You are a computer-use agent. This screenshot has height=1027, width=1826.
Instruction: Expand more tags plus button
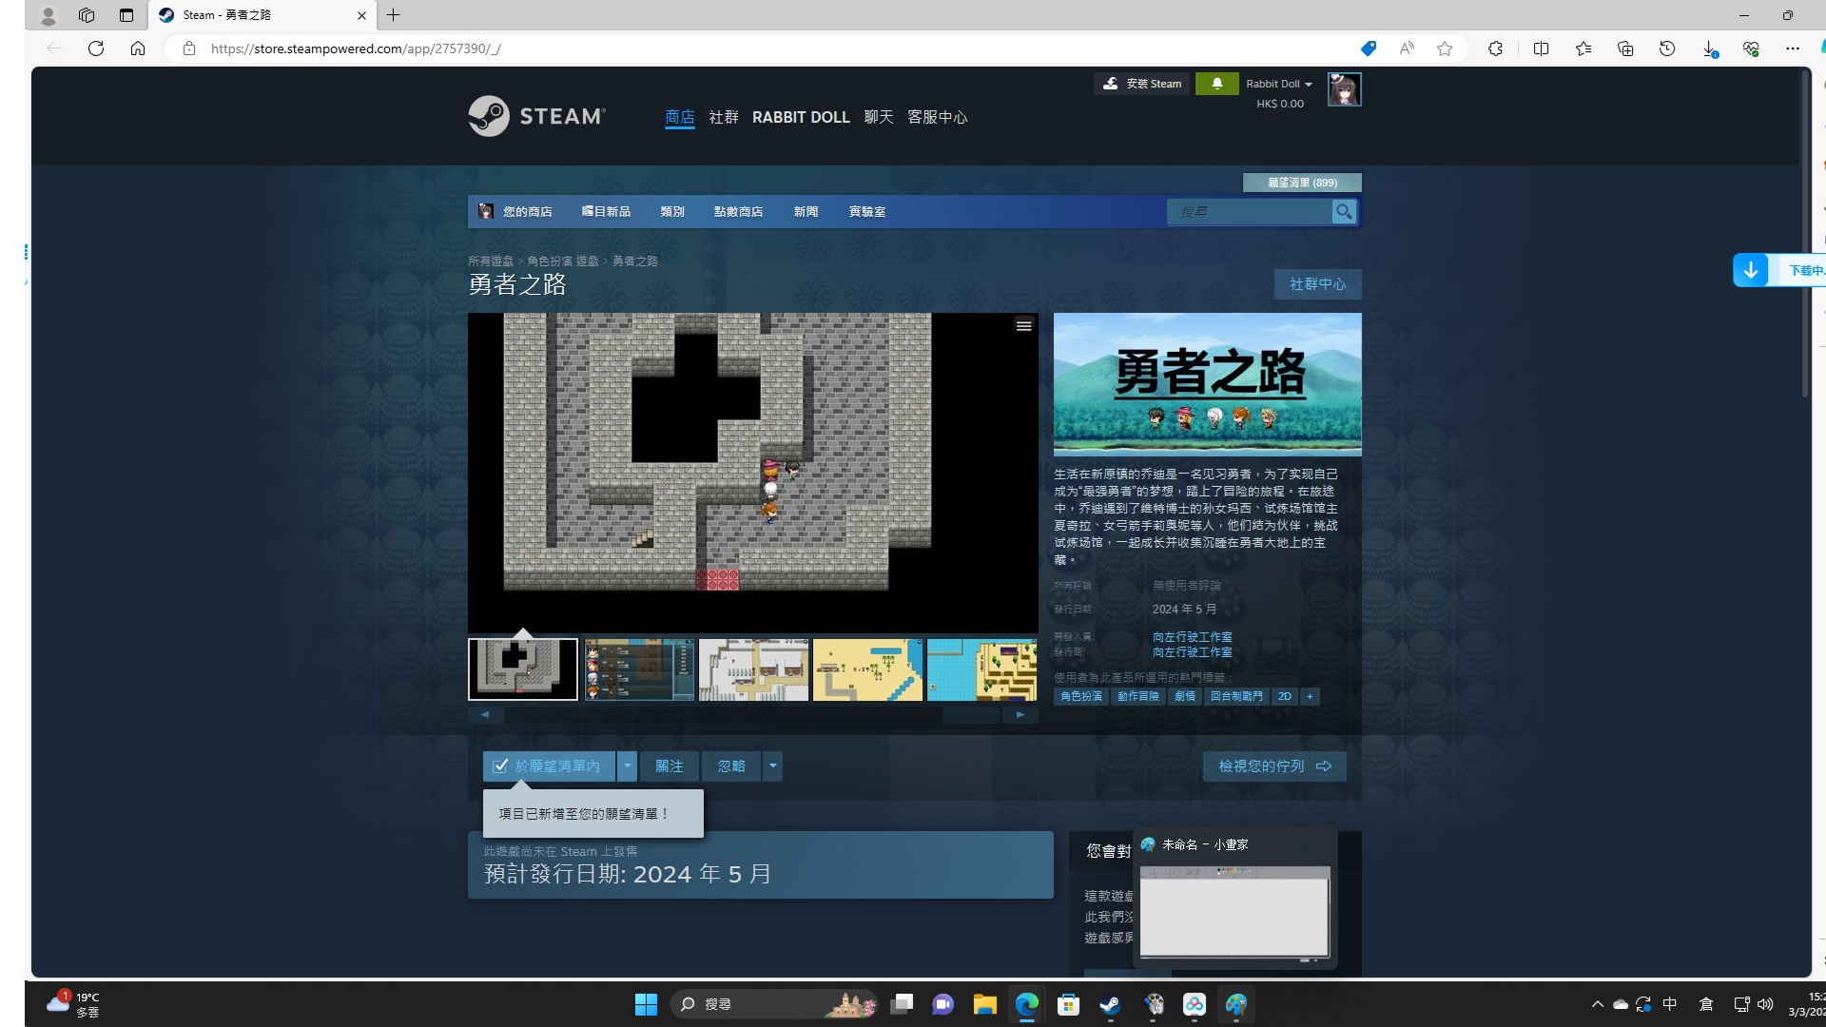(x=1310, y=696)
